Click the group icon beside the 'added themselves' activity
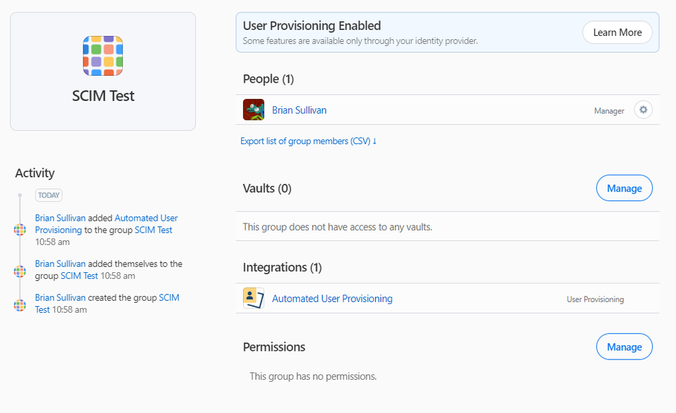Viewport: 676px width, 413px height. 20,271
